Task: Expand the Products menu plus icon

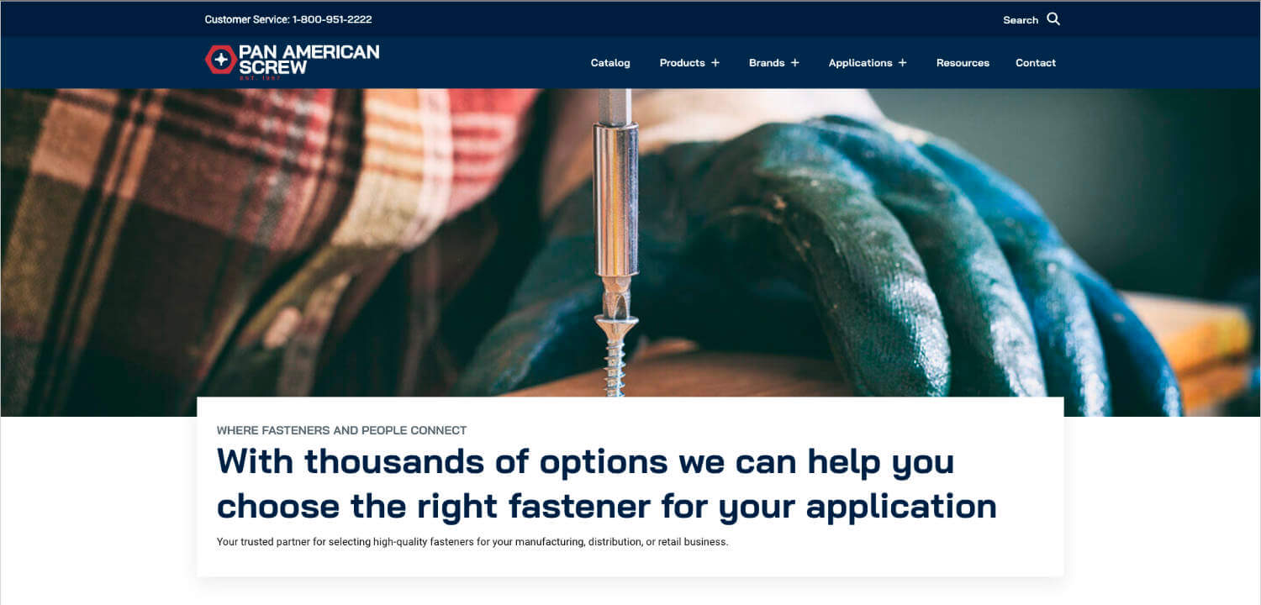Action: pyautogui.click(x=715, y=63)
